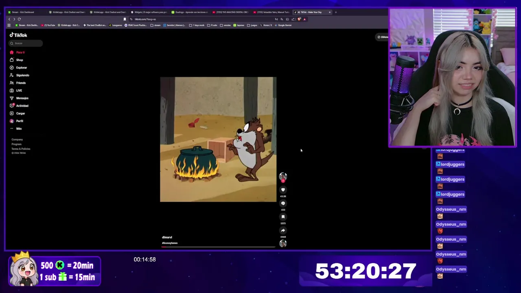
Task: Switch to first Kicklet.app tab
Action: [x=67, y=12]
